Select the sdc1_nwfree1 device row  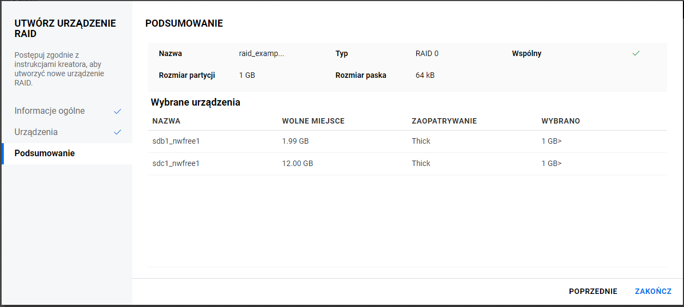177,164
